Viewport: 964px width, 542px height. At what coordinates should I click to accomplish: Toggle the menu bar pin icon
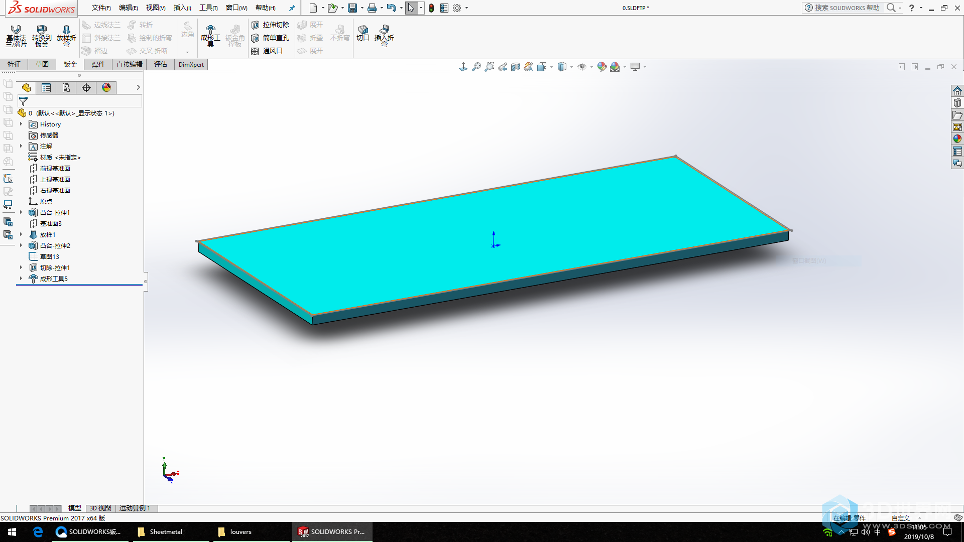point(292,8)
